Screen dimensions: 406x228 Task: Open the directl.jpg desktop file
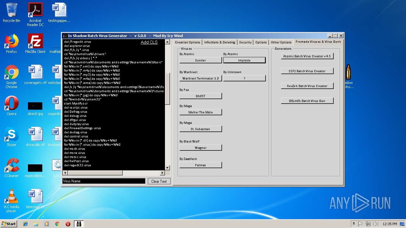[x=35, y=108]
